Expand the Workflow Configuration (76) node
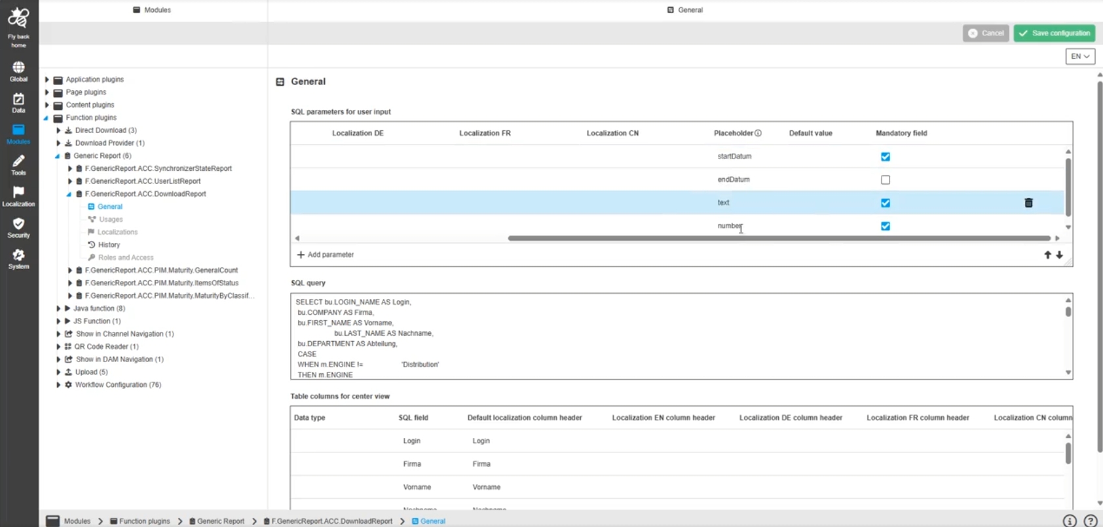1103x527 pixels. coord(58,385)
